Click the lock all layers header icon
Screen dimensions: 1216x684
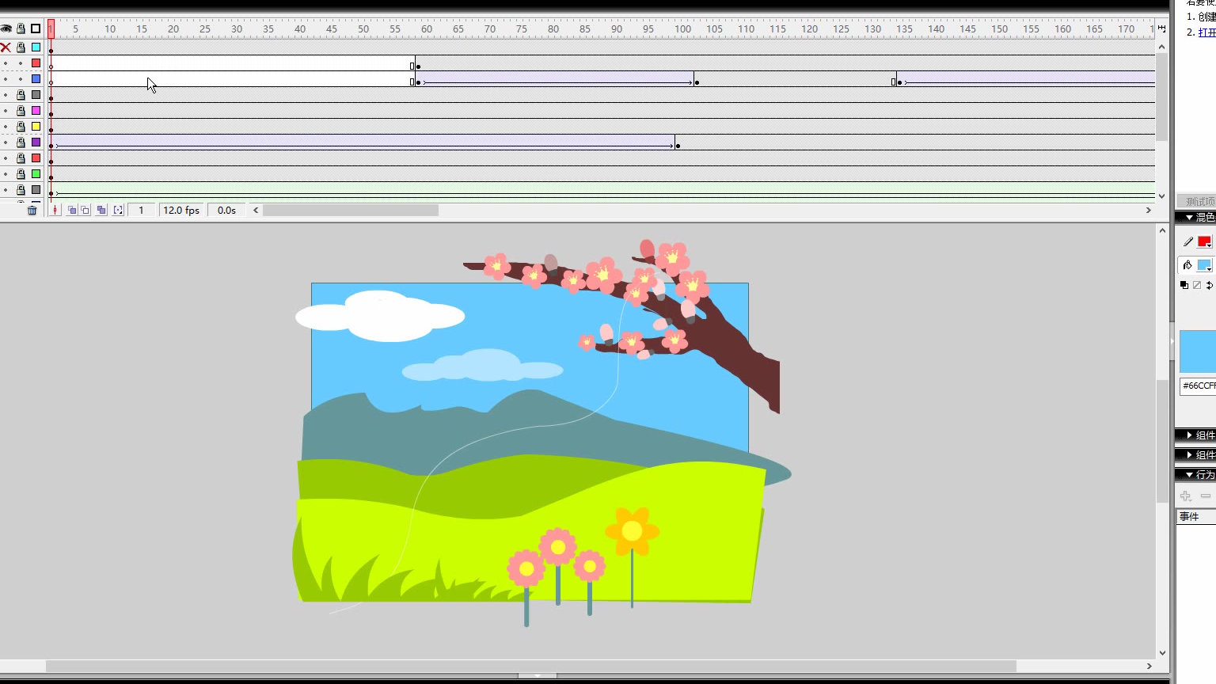click(21, 29)
